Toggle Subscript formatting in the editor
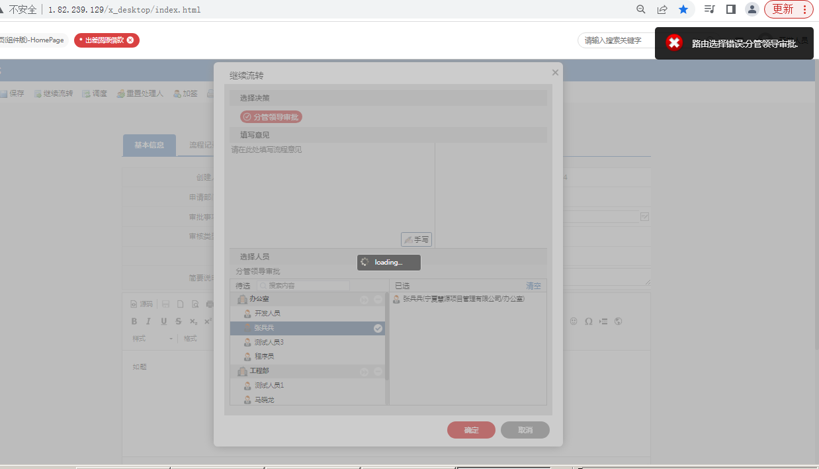The height and width of the screenshot is (469, 819). point(193,321)
